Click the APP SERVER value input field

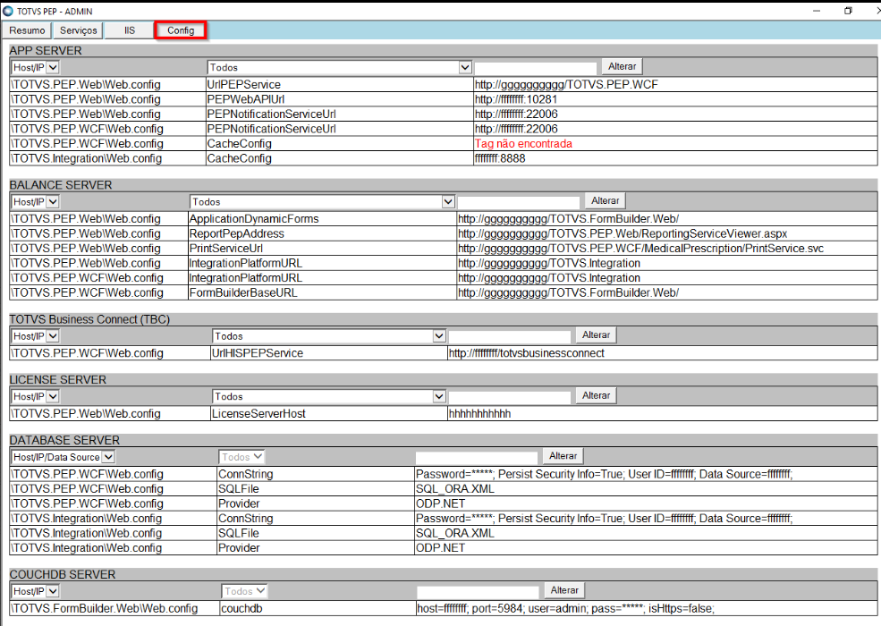pos(536,68)
